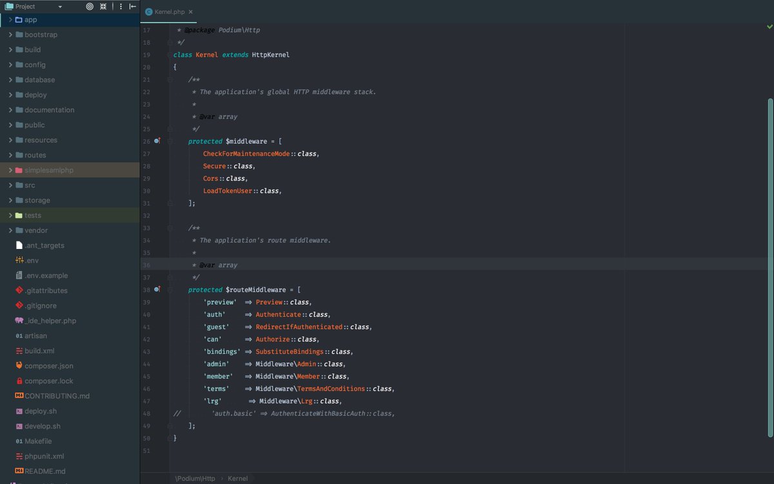Close the Kernel.php tab
This screenshot has height=484, width=774.
(191, 12)
